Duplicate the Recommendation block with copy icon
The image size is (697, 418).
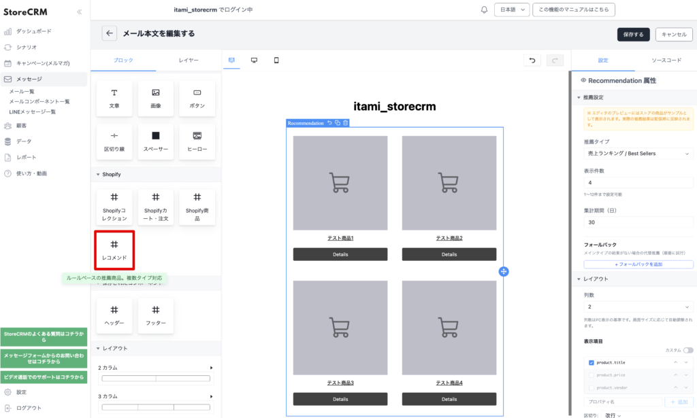pyautogui.click(x=338, y=123)
